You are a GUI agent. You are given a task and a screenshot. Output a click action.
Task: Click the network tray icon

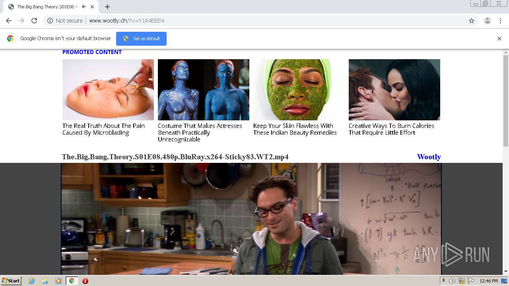pyautogui.click(x=462, y=281)
